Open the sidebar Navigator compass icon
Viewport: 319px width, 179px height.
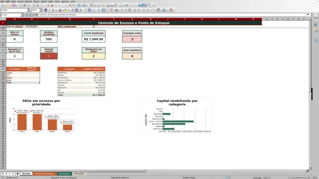[x=316, y=35]
